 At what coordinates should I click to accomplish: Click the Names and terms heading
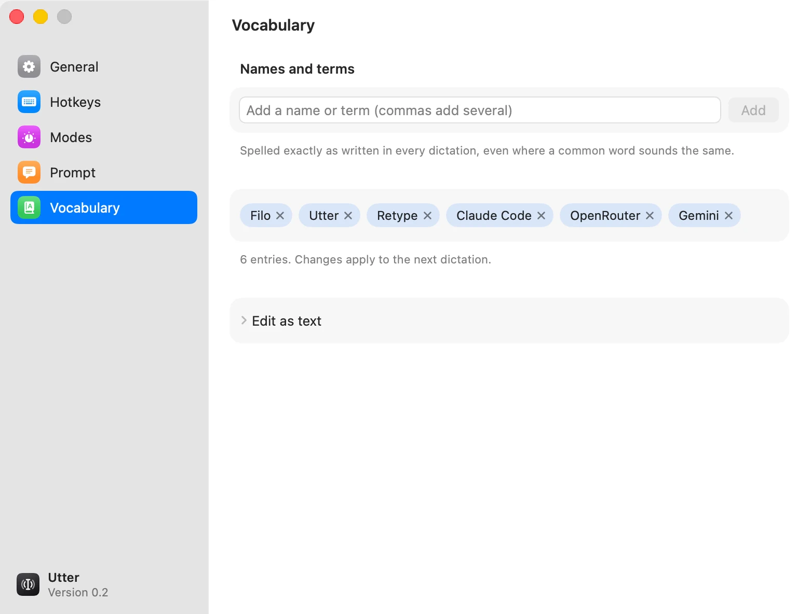click(297, 69)
